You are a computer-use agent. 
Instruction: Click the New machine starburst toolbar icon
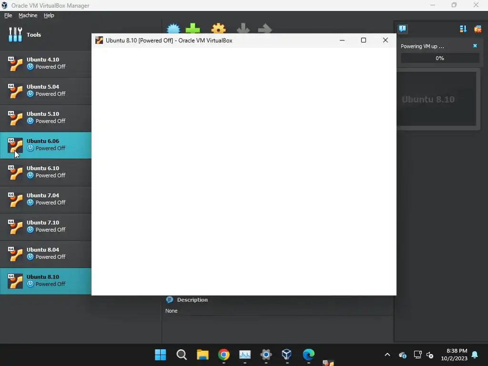tap(173, 29)
